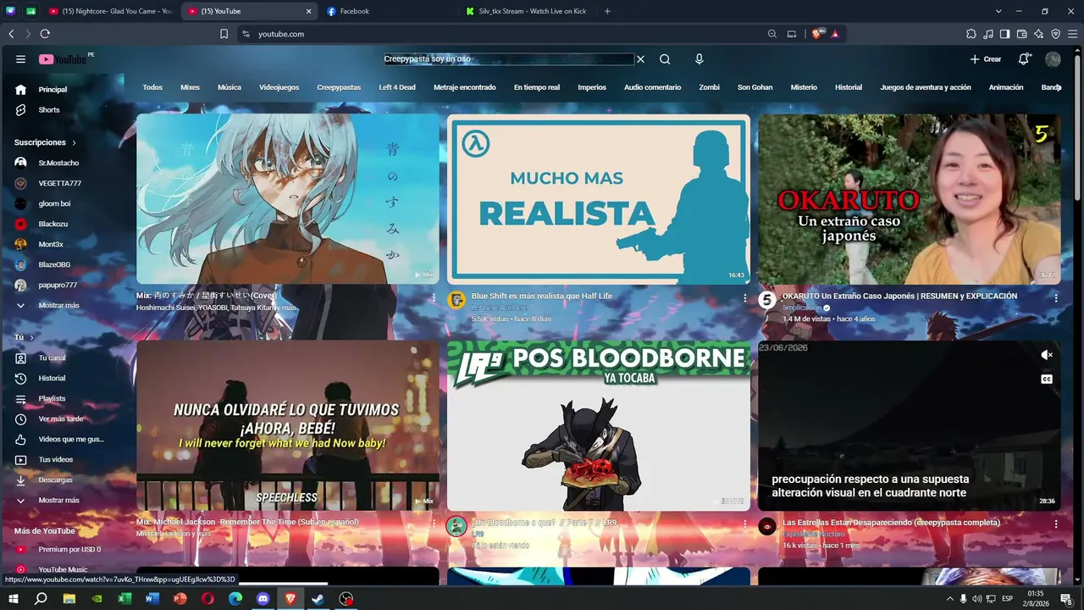Click the Crear button
Image resolution: width=1084 pixels, height=610 pixels.
point(986,59)
